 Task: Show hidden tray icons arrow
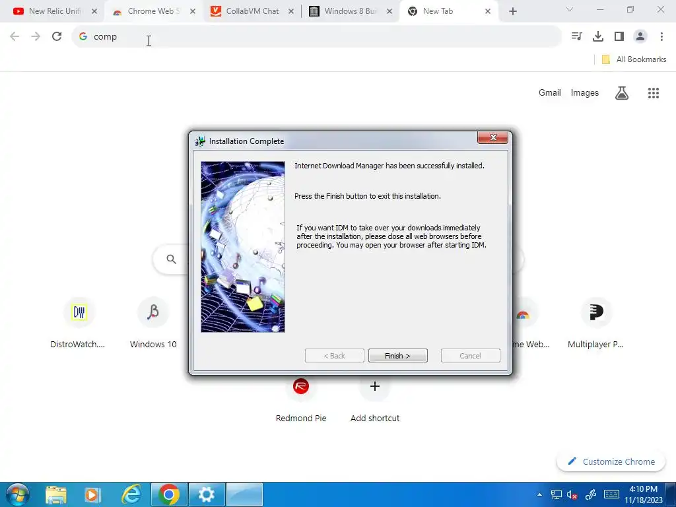540,494
